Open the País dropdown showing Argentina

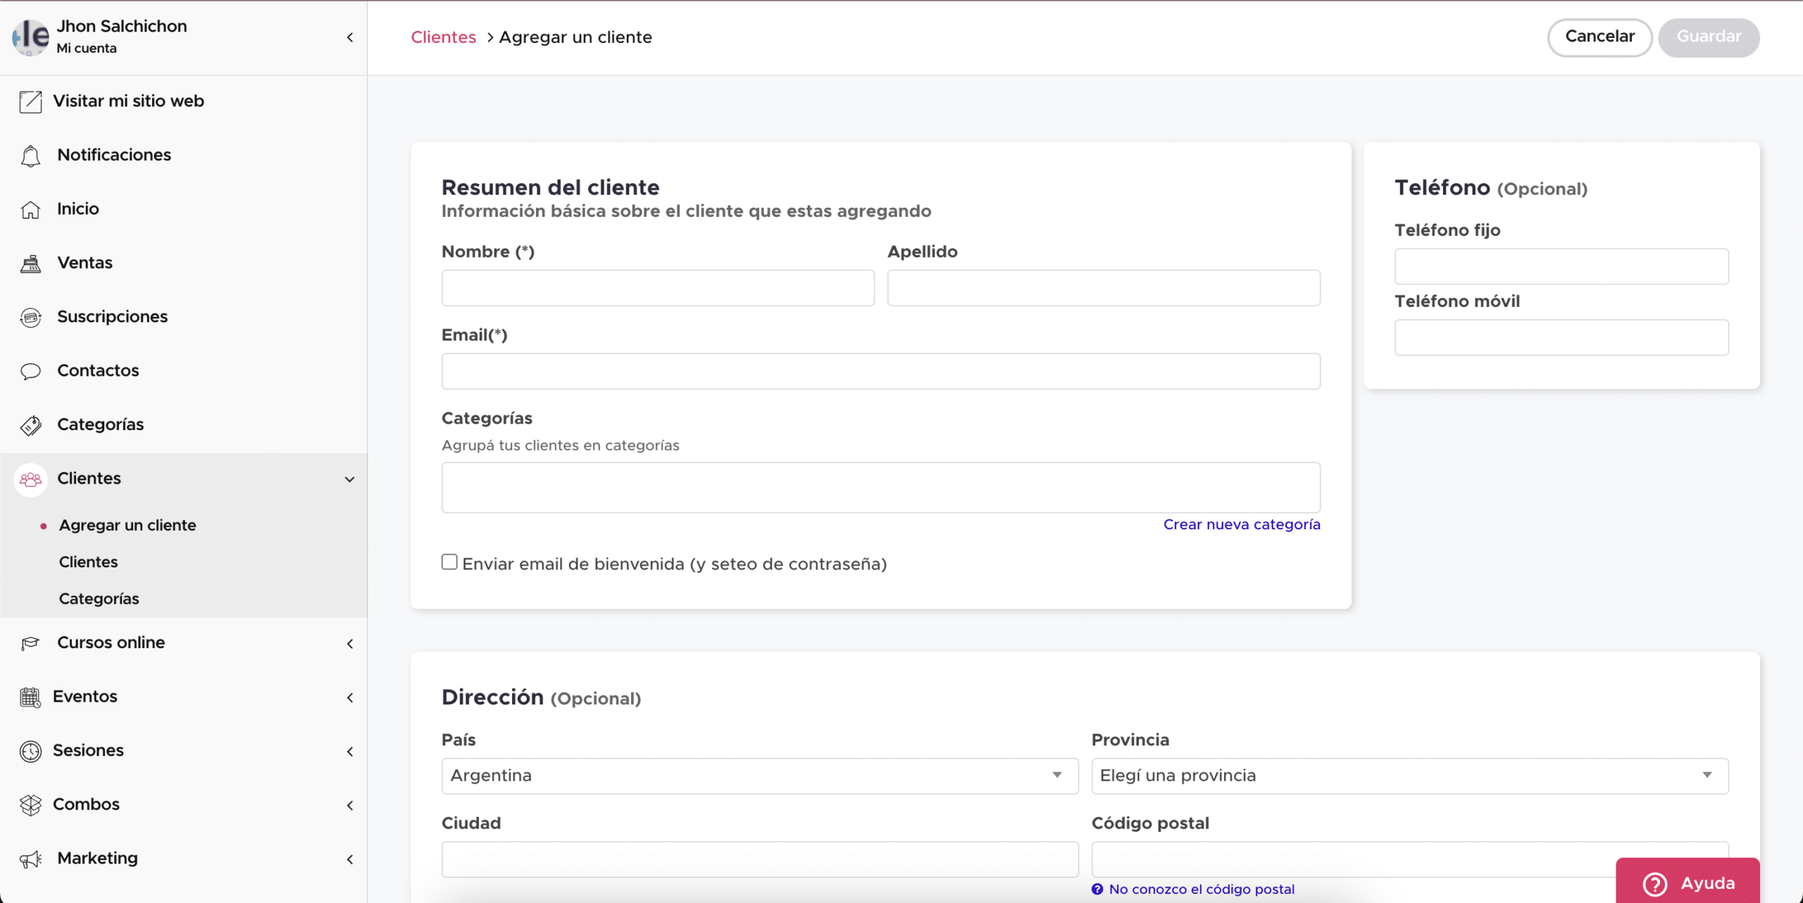tap(760, 776)
